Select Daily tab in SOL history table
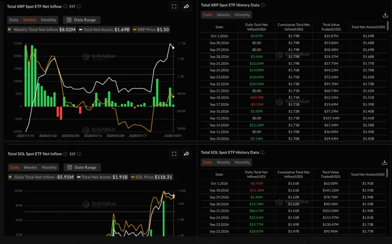Image resolution: width=392 pixels, height=244 pixels. click(x=207, y=162)
